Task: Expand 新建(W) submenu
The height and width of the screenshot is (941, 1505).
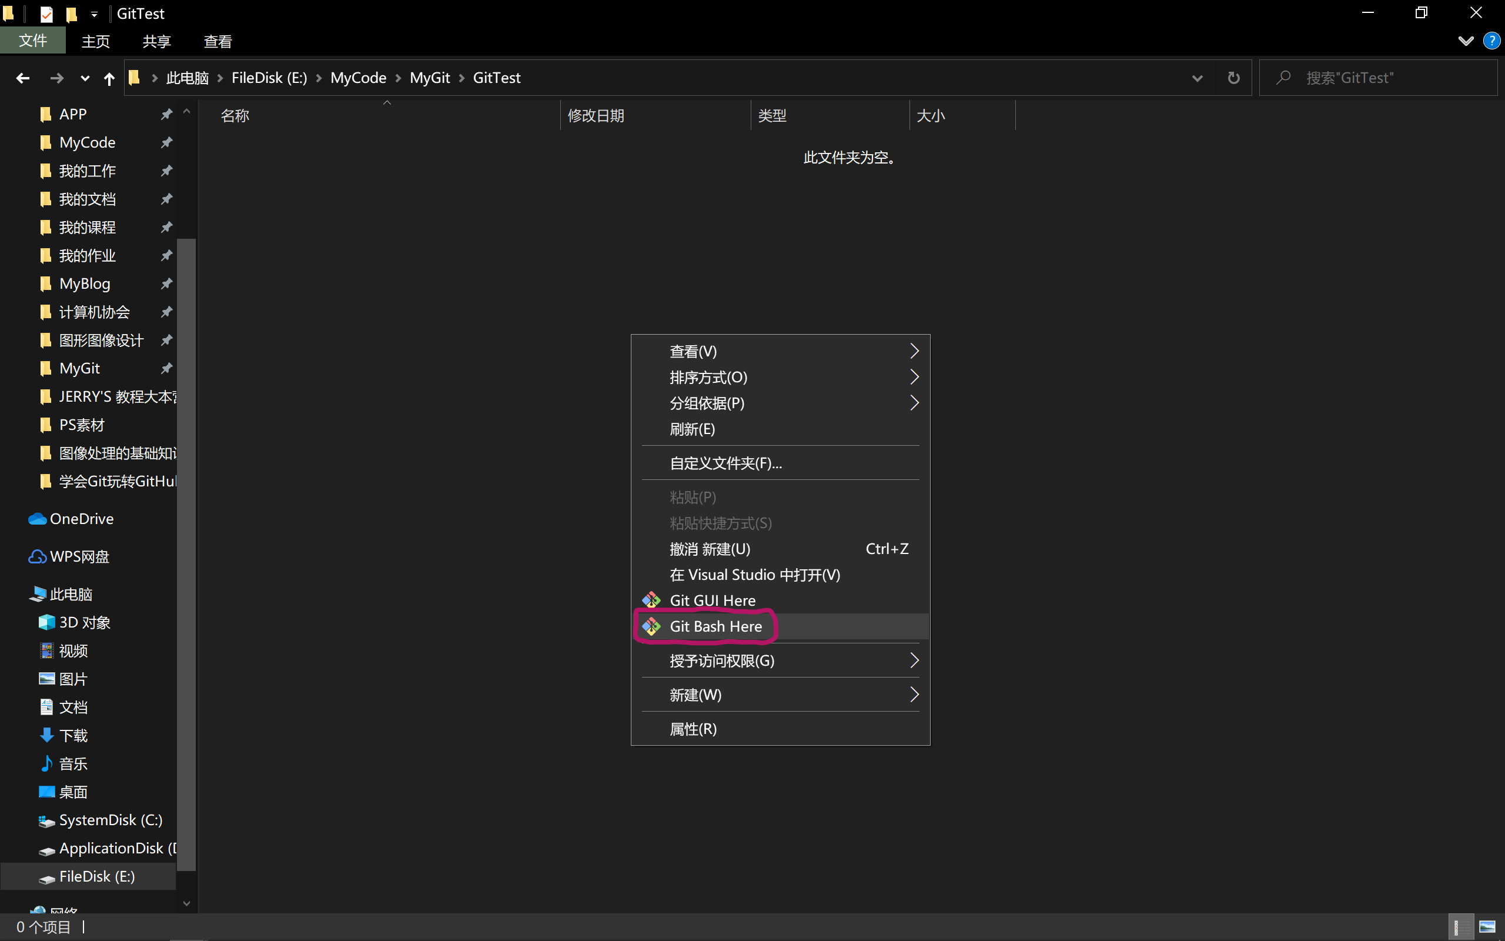Action: [x=914, y=695]
